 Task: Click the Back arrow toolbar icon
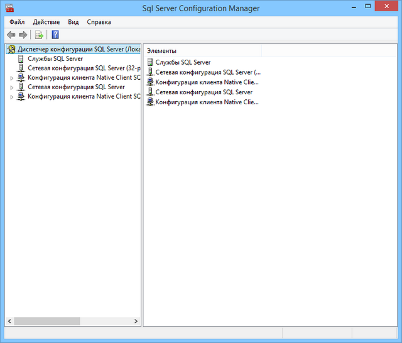[11, 35]
